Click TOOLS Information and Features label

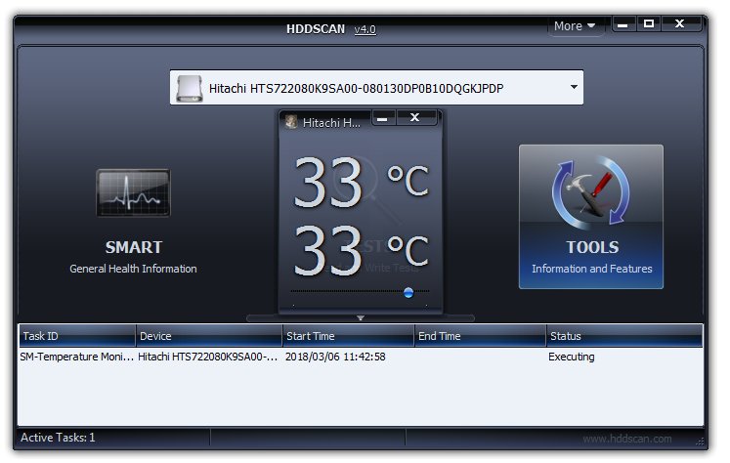tap(592, 269)
